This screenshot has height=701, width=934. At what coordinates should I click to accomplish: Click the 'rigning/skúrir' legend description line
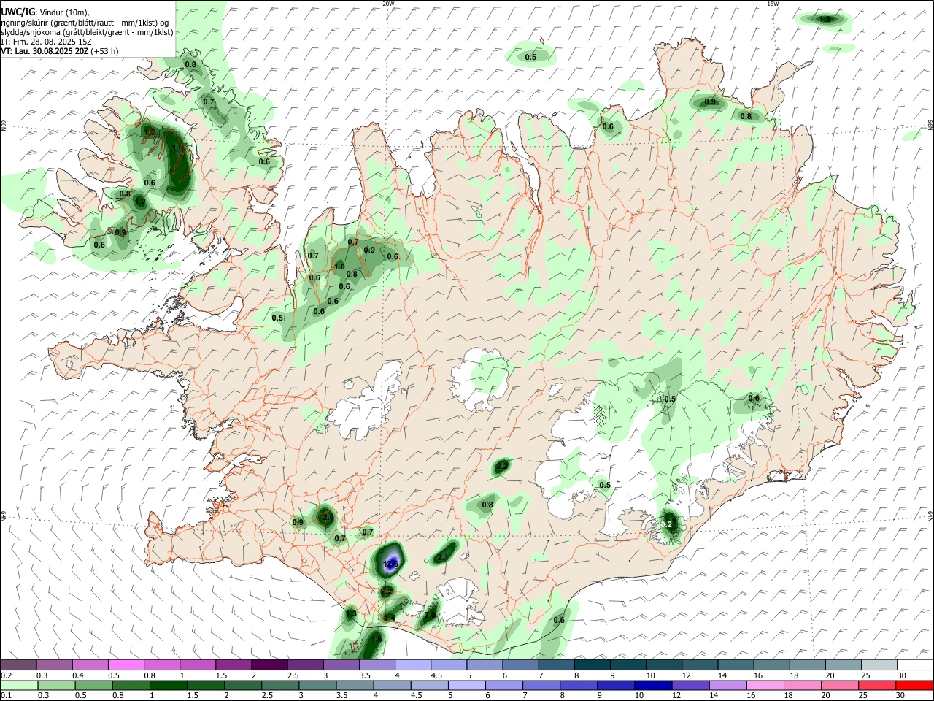click(x=85, y=22)
